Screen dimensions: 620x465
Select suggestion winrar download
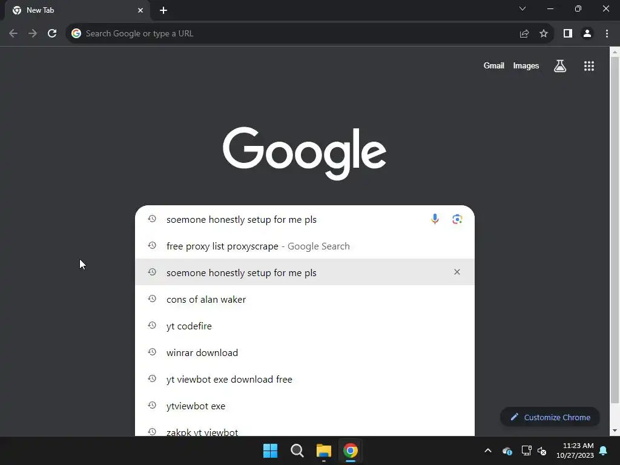305,352
